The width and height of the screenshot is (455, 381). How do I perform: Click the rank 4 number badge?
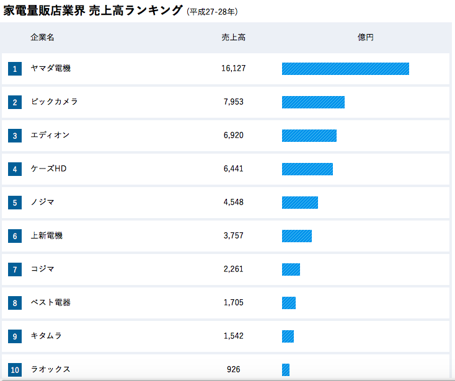tap(15, 169)
